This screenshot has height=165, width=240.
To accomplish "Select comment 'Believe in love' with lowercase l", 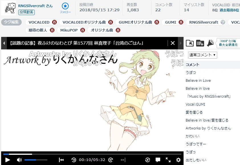I will pyautogui.click(x=198, y=88).
